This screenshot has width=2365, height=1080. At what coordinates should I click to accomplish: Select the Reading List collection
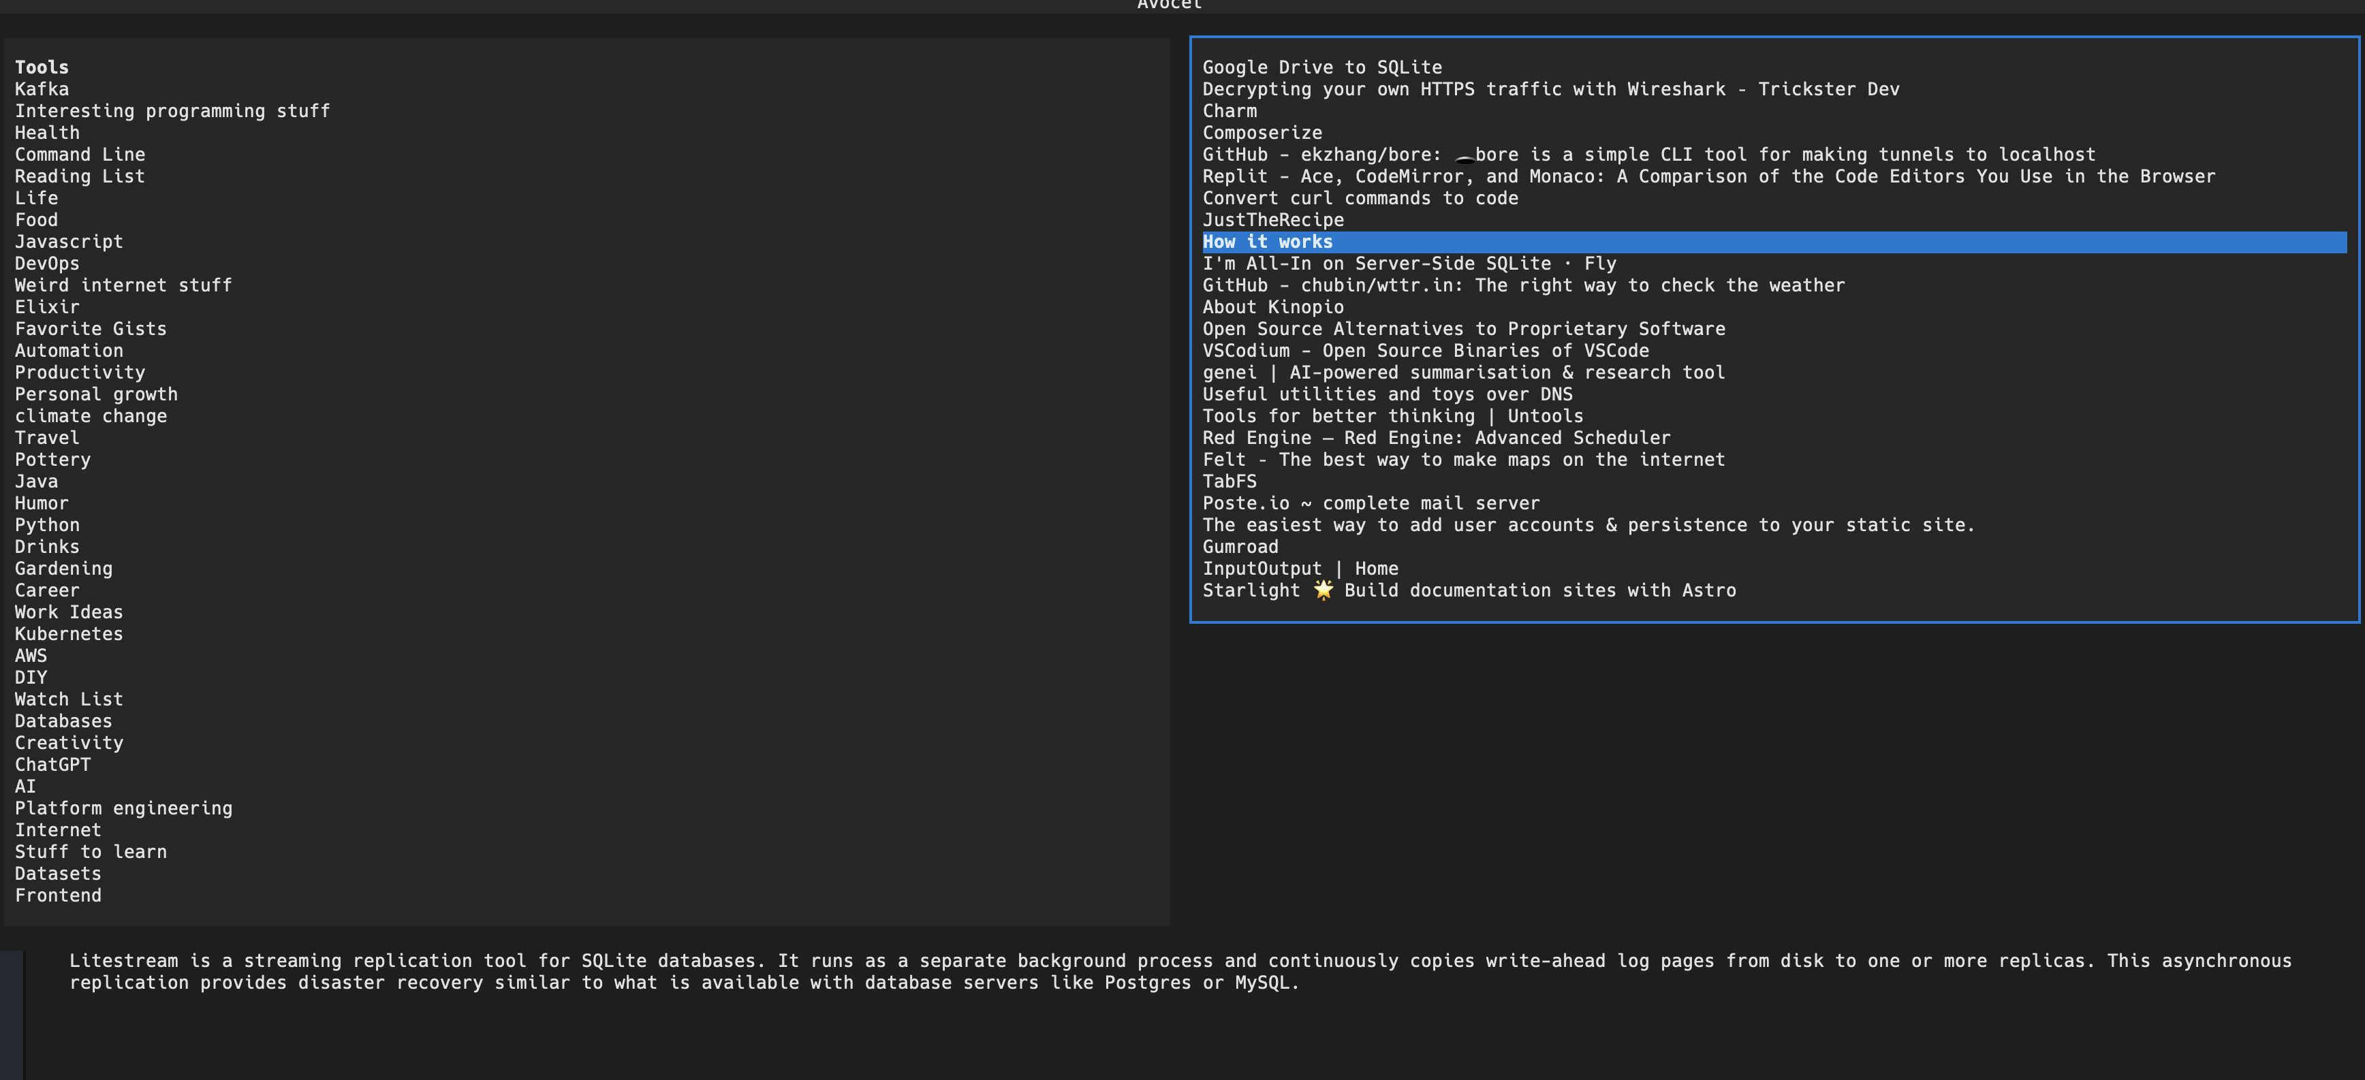pos(80,176)
